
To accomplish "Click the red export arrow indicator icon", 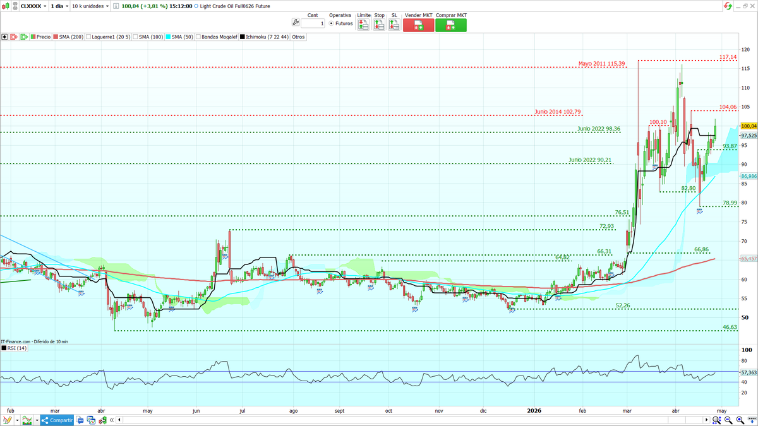I will coord(14,37).
